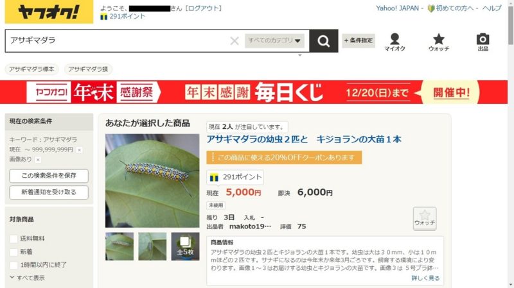Remove the price range filter condition
Viewport: 514px width, 288px height.
coord(79,150)
